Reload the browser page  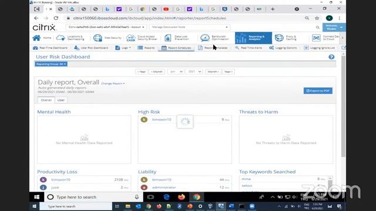[x=56, y=18]
